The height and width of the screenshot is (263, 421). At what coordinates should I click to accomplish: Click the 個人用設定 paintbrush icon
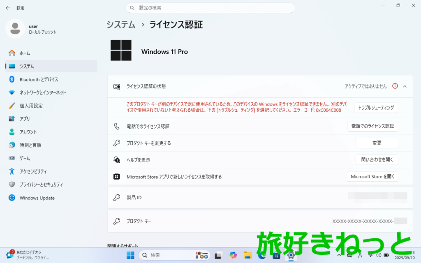click(x=12, y=106)
